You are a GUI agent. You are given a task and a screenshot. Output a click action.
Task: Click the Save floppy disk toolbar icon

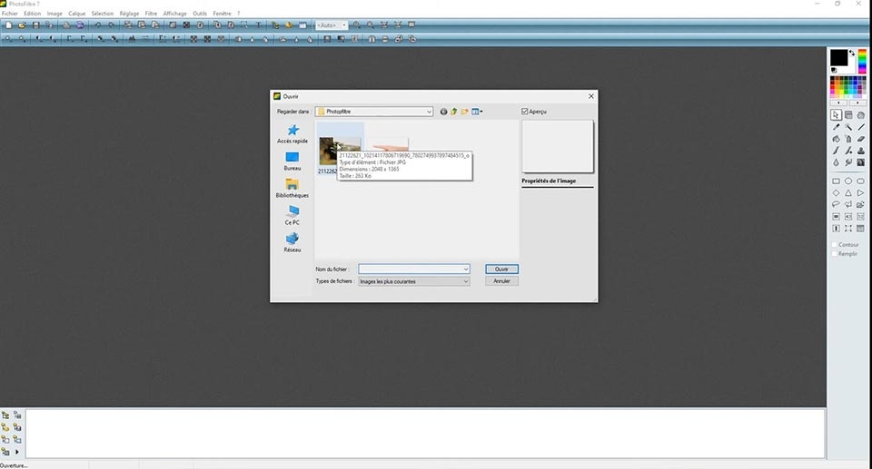[36, 25]
